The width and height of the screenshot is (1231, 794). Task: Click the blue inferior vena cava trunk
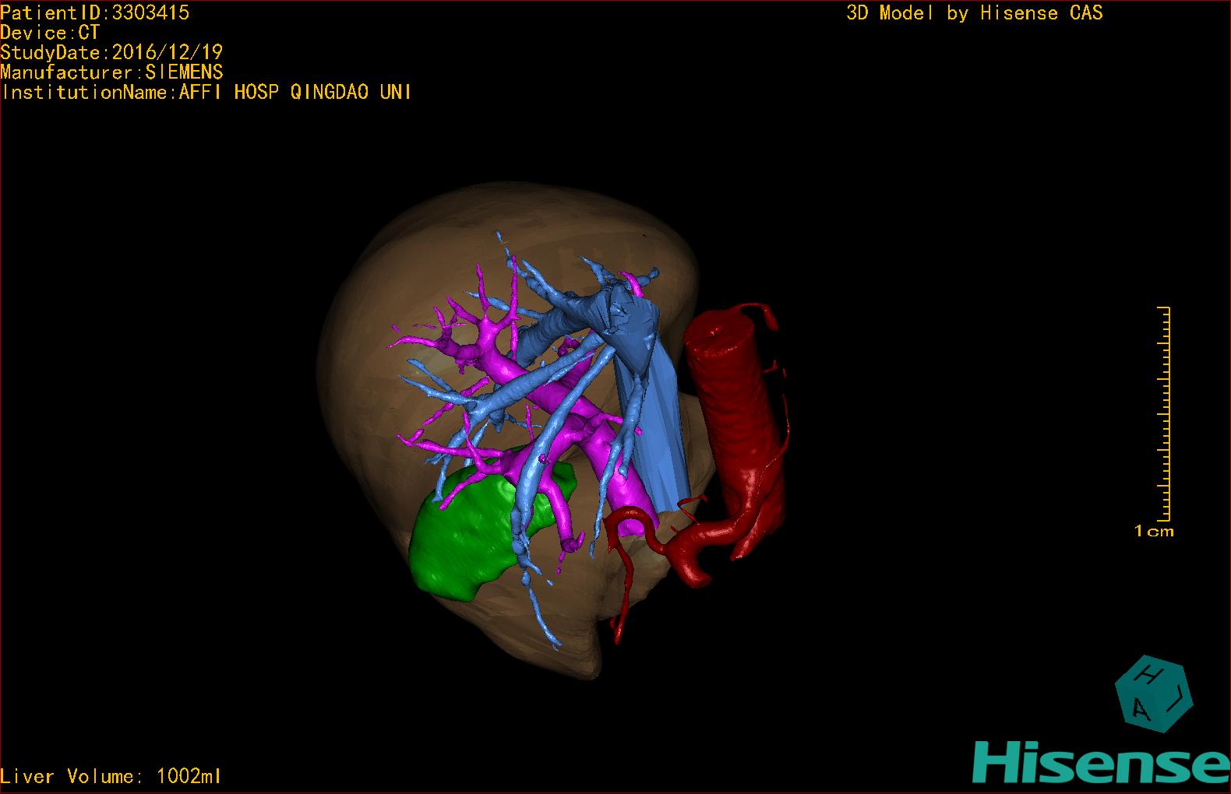[656, 436]
